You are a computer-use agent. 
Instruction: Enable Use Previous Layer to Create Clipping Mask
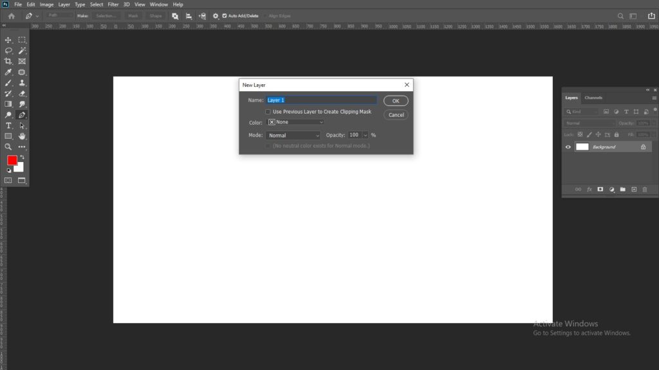pyautogui.click(x=268, y=112)
